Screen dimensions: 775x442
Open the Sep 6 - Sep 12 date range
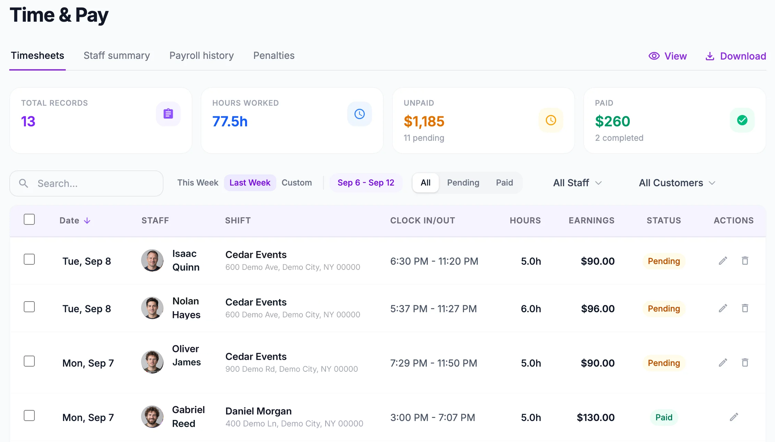click(366, 183)
